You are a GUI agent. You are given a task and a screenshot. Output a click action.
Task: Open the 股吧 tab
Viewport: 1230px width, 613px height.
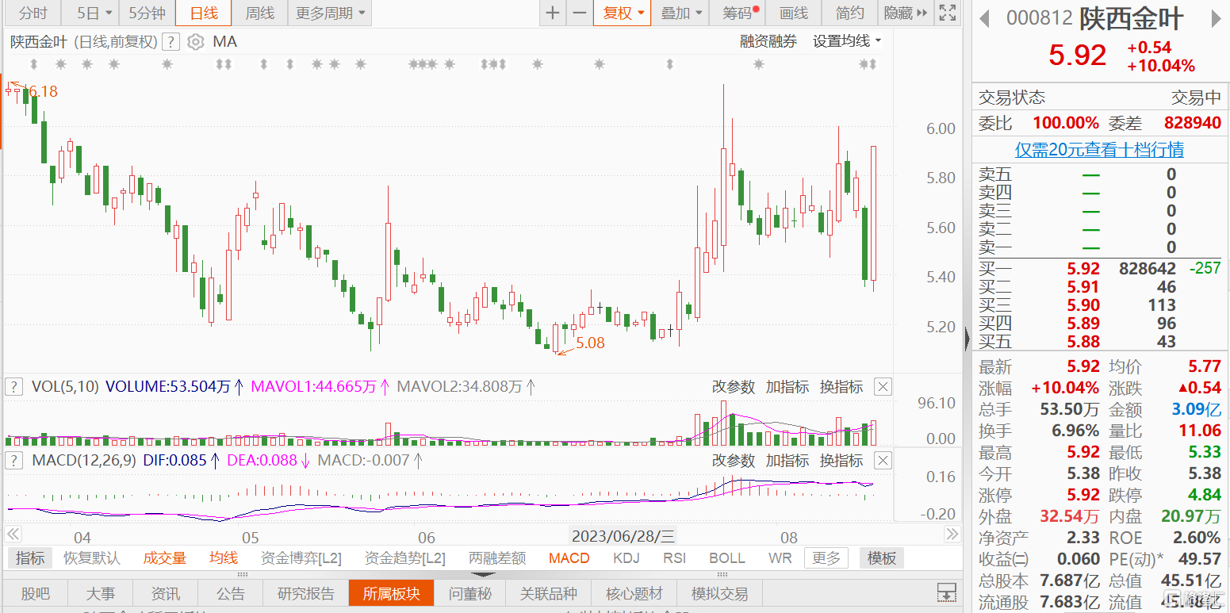35,593
